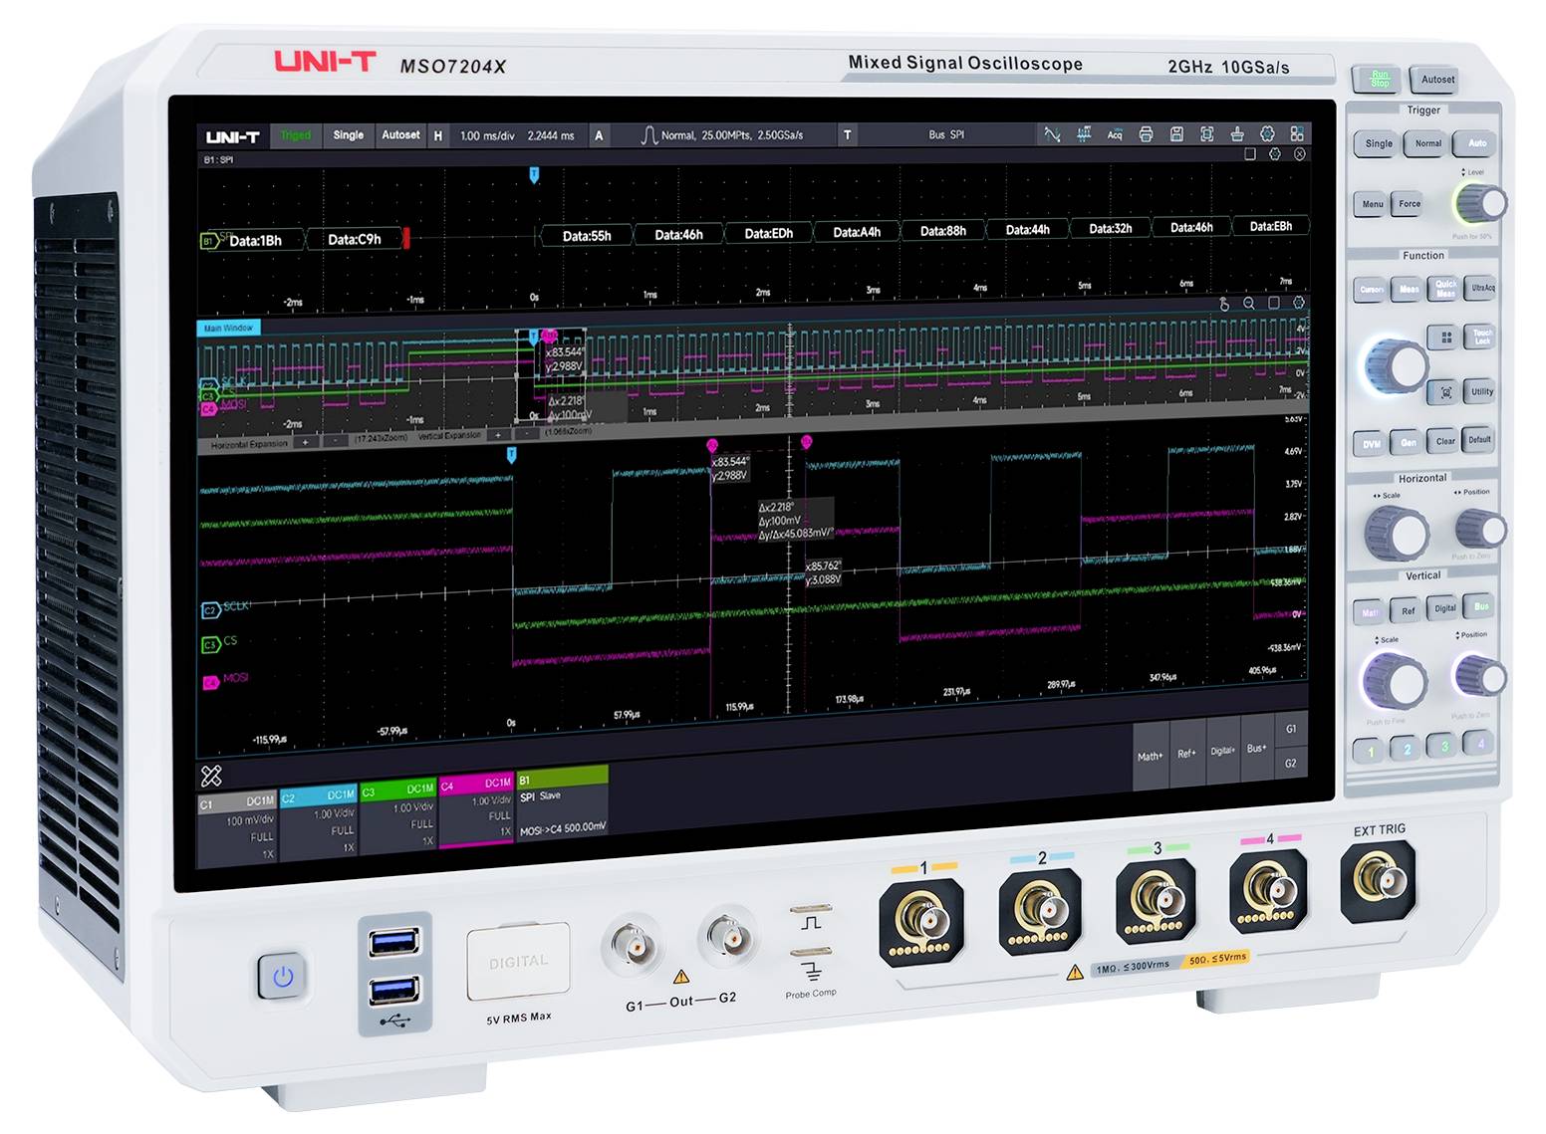Open the Bus SPI trigger settings
The image size is (1546, 1134).
pos(945,134)
